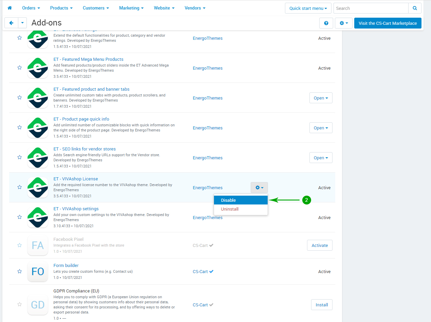Viewport: 431px width, 322px height.
Task: Click the Facebook Pixel FA logo
Action: pos(38,245)
